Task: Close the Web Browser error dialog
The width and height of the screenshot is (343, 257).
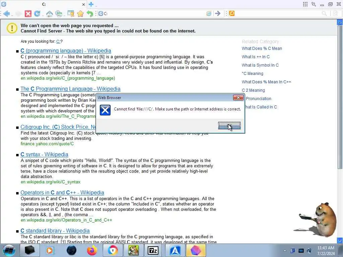Action: (x=238, y=97)
